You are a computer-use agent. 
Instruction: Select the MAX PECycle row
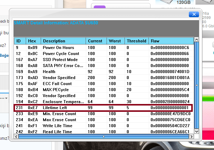tap(104, 90)
